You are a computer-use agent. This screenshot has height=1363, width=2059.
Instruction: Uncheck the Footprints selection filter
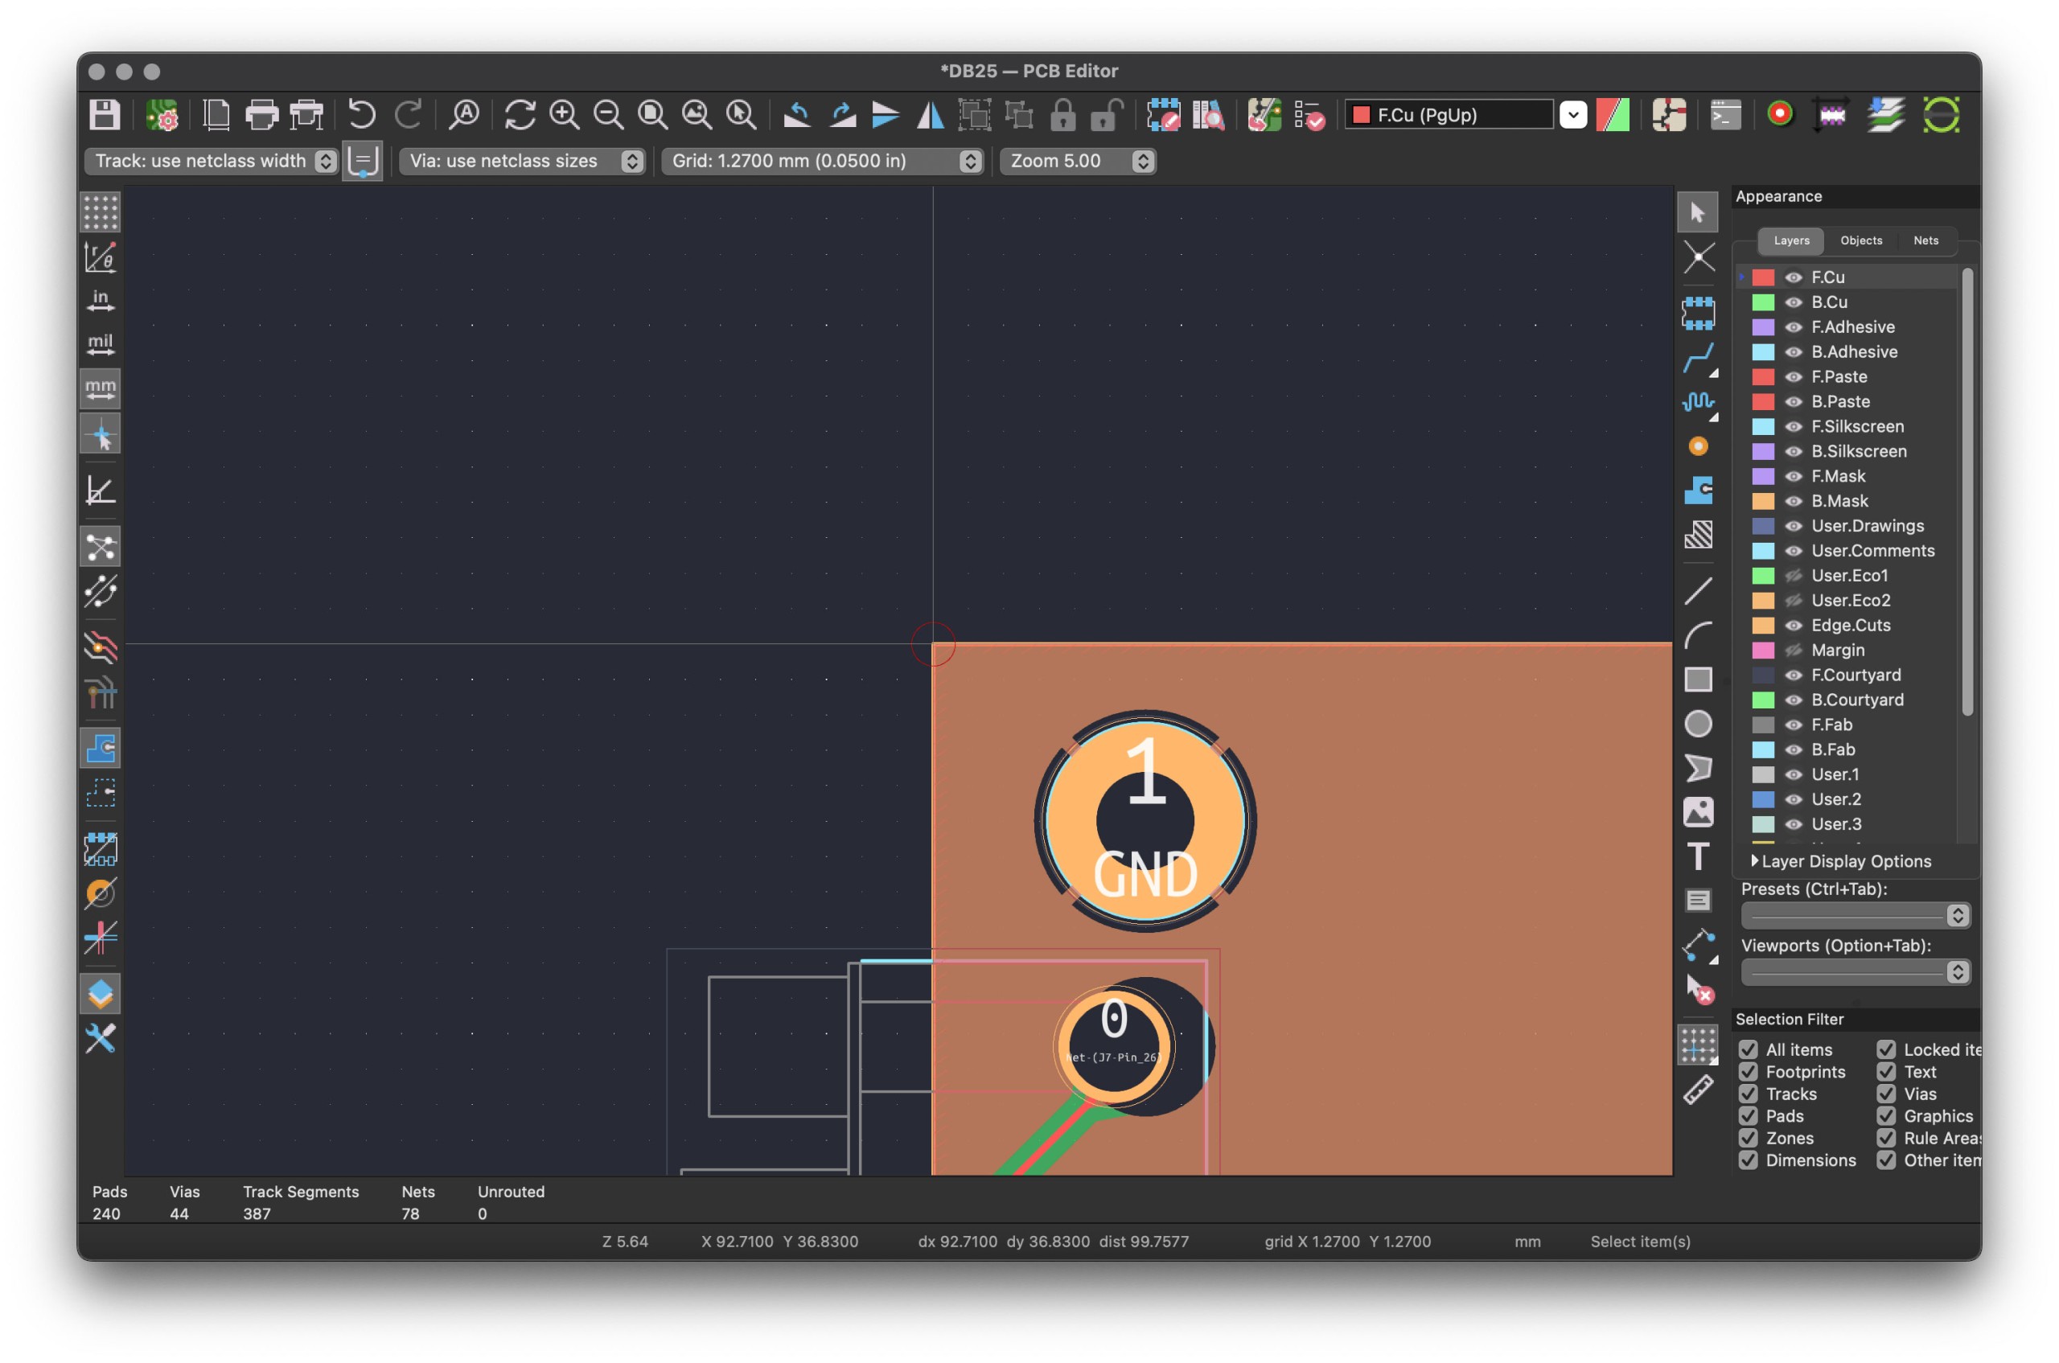(1748, 1072)
